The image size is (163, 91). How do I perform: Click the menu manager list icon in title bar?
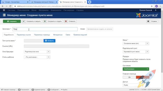click(x=4, y=15)
